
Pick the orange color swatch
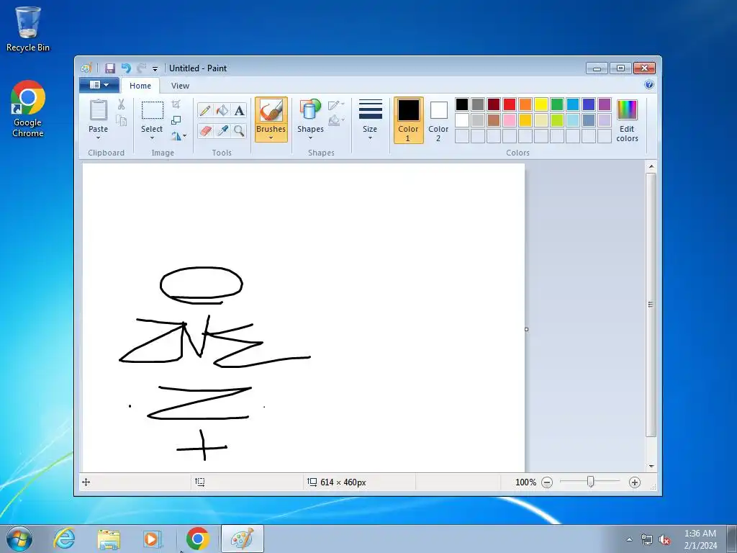coord(525,104)
